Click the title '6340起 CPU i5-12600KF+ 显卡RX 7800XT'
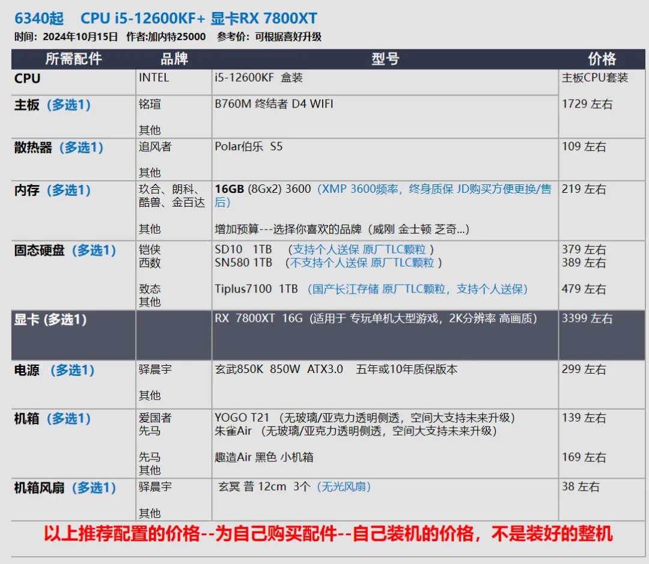 (x=166, y=18)
